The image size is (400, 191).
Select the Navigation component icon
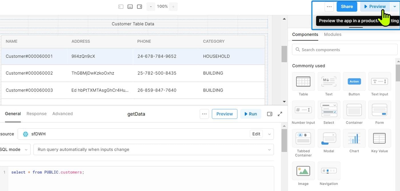[x=329, y=171]
